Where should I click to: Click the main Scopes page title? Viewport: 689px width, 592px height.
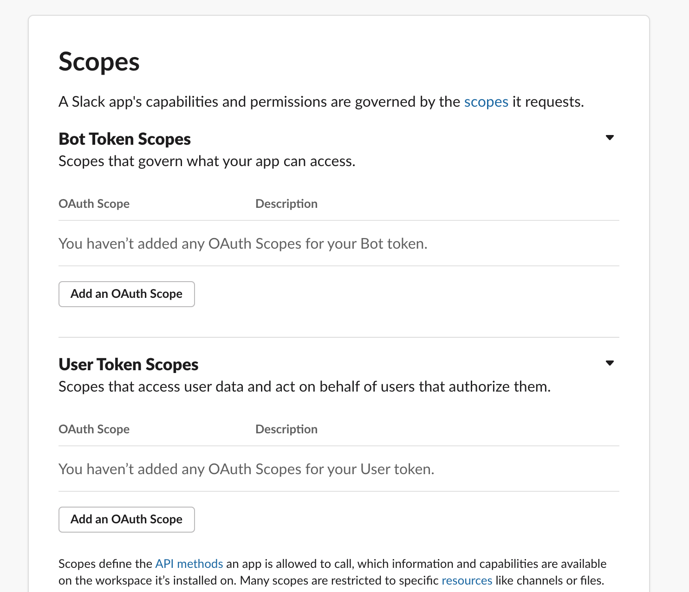pyautogui.click(x=99, y=62)
